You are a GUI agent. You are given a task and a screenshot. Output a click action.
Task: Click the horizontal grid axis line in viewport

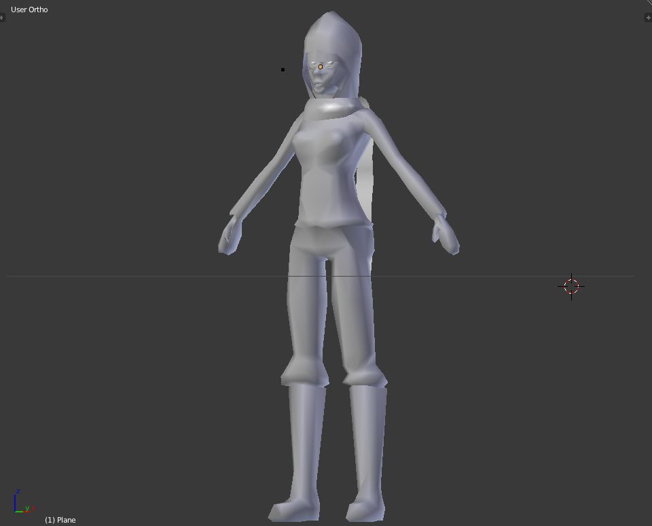[x=320, y=276]
